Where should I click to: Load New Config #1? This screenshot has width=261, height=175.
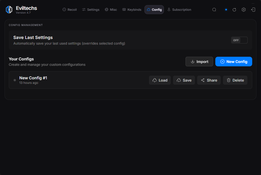[x=160, y=80]
